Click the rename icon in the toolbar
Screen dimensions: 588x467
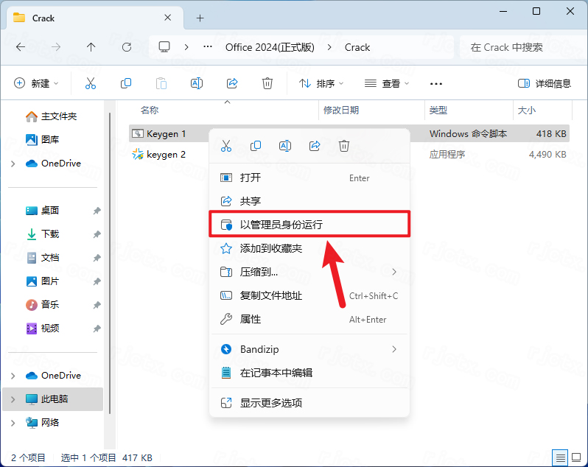[x=197, y=83]
